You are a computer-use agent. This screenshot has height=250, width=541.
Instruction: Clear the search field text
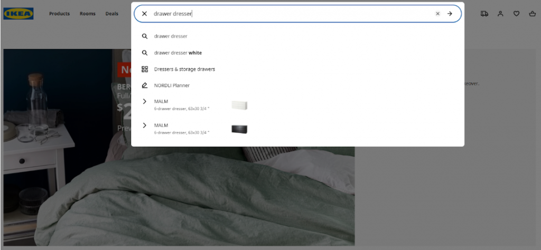coord(437,14)
